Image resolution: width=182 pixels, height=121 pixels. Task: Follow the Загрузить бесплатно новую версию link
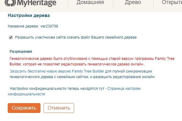point(40,71)
